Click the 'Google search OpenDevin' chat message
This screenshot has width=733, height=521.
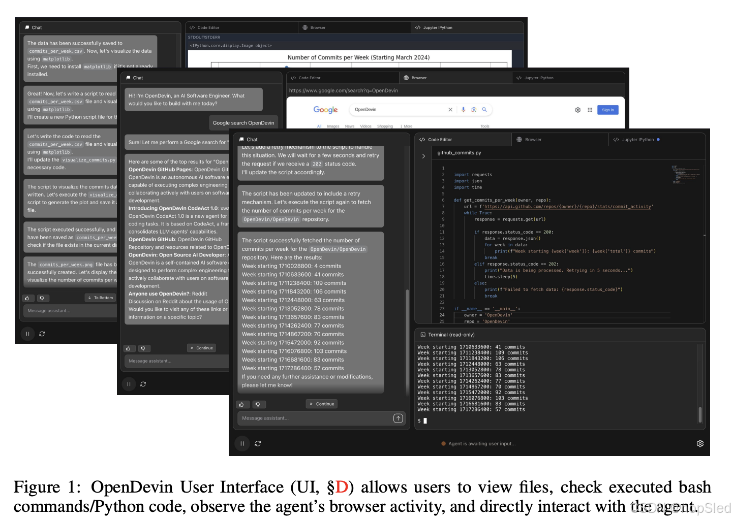coord(243,122)
